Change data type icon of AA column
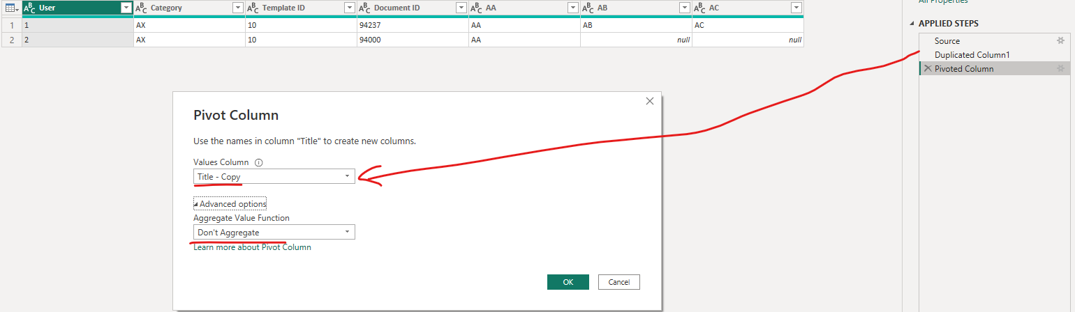This screenshot has width=1075, height=312. click(x=476, y=8)
